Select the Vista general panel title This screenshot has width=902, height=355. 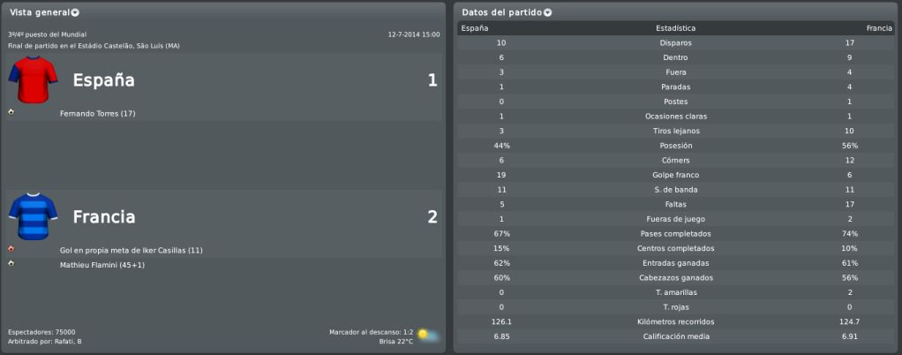[41, 12]
